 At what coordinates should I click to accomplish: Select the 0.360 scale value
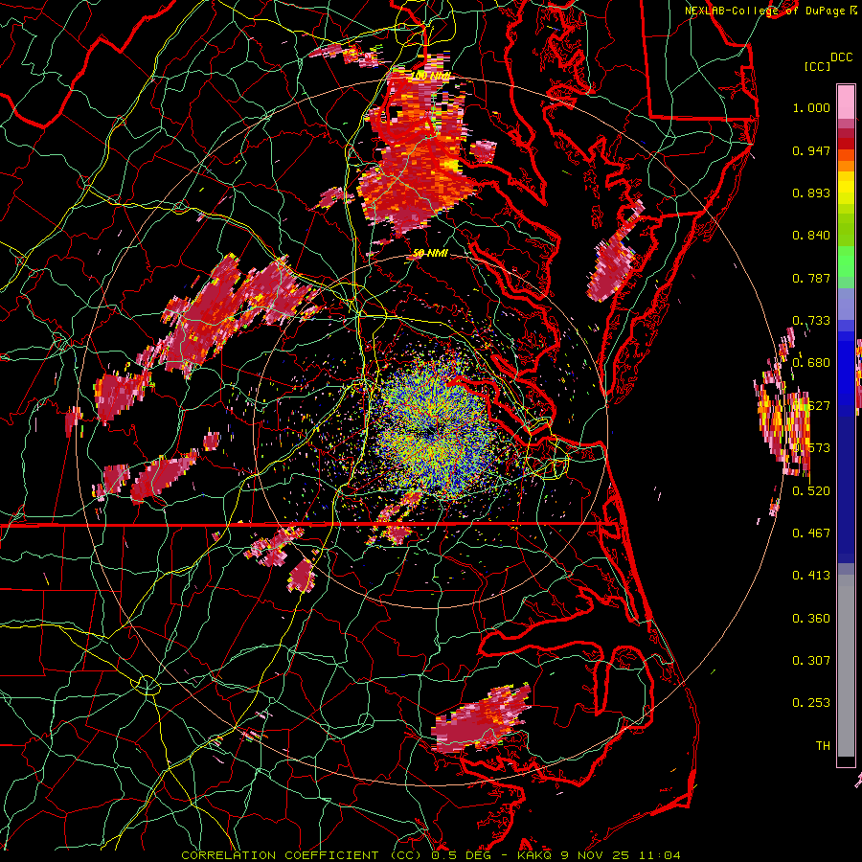811,619
